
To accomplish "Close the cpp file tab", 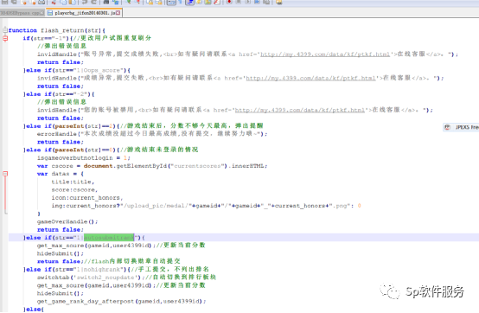I will pos(42,13).
